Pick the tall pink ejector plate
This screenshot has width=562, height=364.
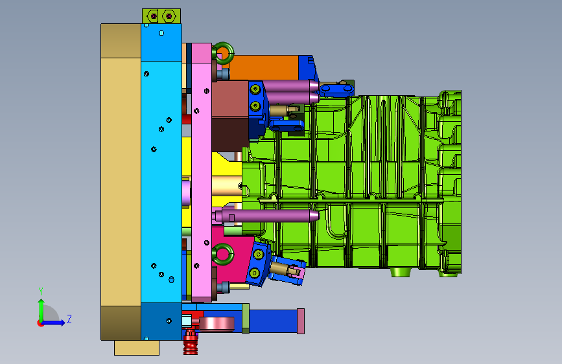pyautogui.click(x=202, y=172)
